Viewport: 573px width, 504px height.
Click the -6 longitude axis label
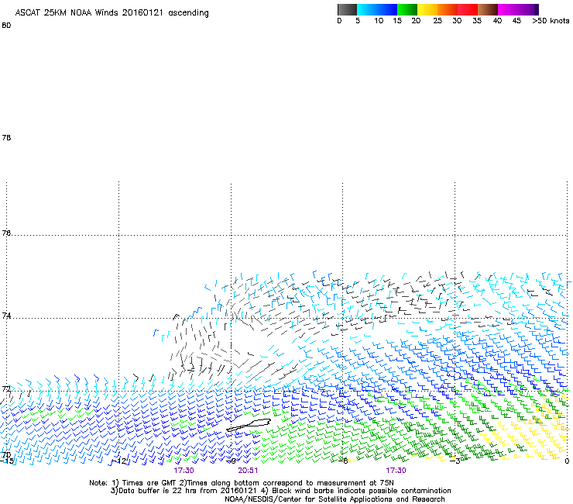pos(343,461)
